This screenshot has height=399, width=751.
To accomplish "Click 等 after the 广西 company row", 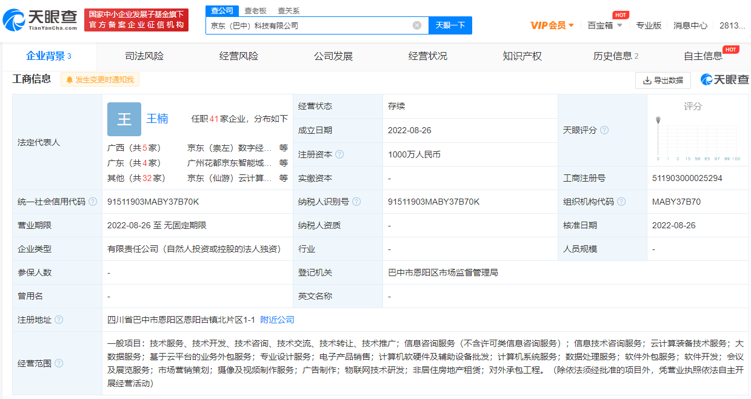I will [x=284, y=148].
